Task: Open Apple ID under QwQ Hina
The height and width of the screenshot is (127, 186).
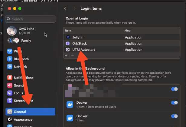Action: [x=24, y=33]
